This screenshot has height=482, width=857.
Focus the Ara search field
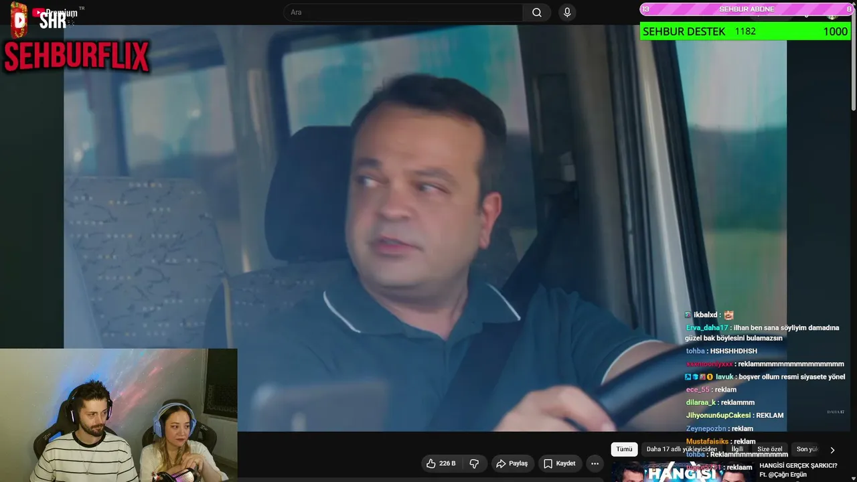pos(403,13)
